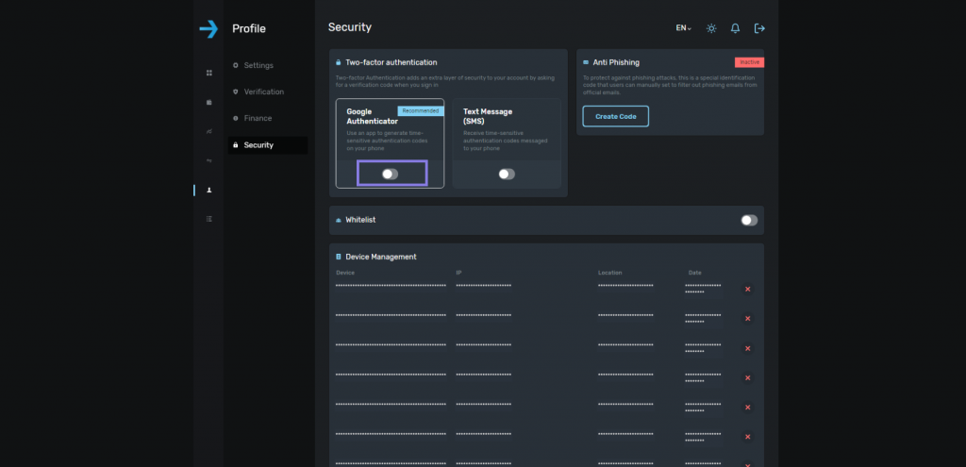The width and height of the screenshot is (966, 467).
Task: Click the icon next to Anti Phishing heading
Action: 586,62
